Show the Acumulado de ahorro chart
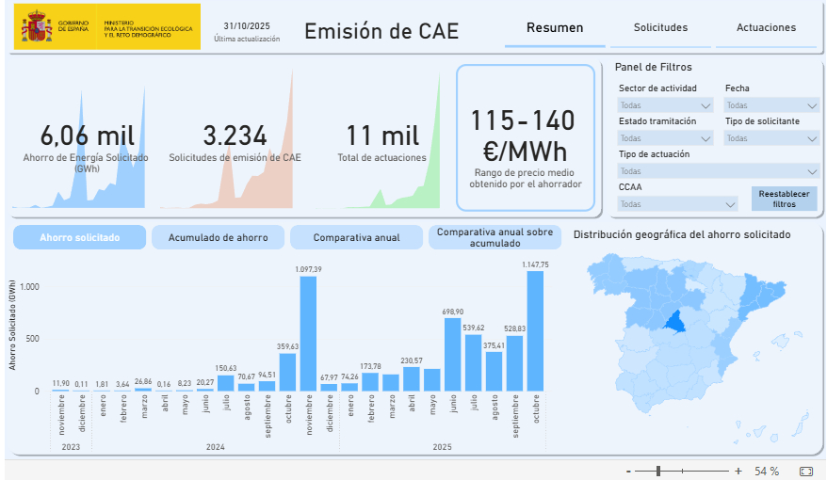This screenshot has height=480, width=827. tap(218, 237)
